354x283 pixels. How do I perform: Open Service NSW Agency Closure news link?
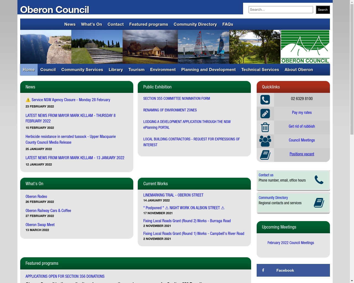point(71,100)
